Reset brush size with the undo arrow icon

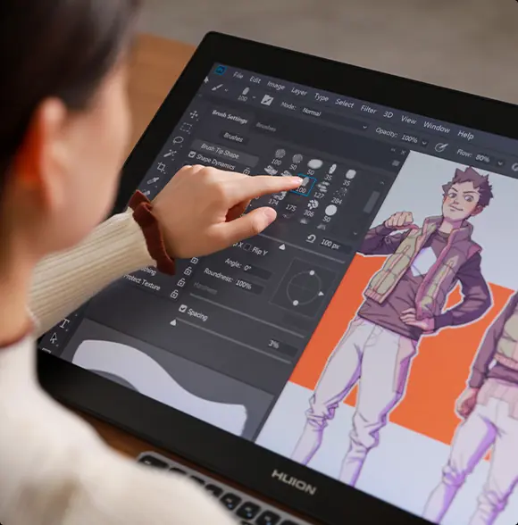(311, 238)
